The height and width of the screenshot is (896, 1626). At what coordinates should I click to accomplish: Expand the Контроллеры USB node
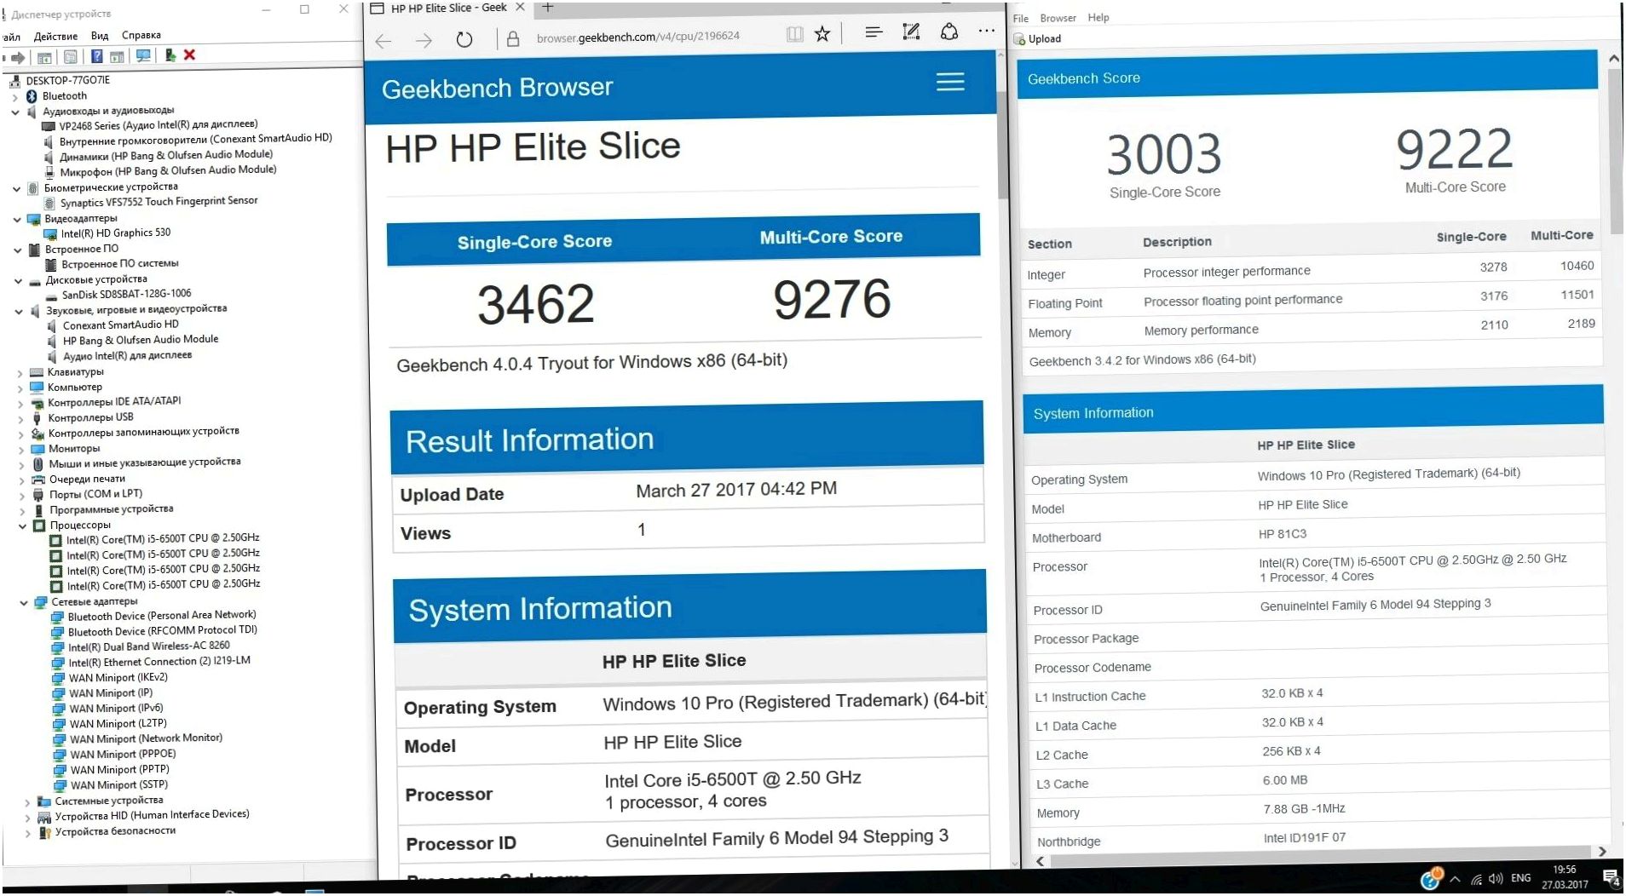(20, 419)
